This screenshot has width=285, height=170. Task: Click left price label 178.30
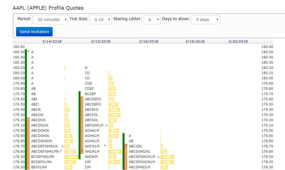pyautogui.click(x=19, y=167)
